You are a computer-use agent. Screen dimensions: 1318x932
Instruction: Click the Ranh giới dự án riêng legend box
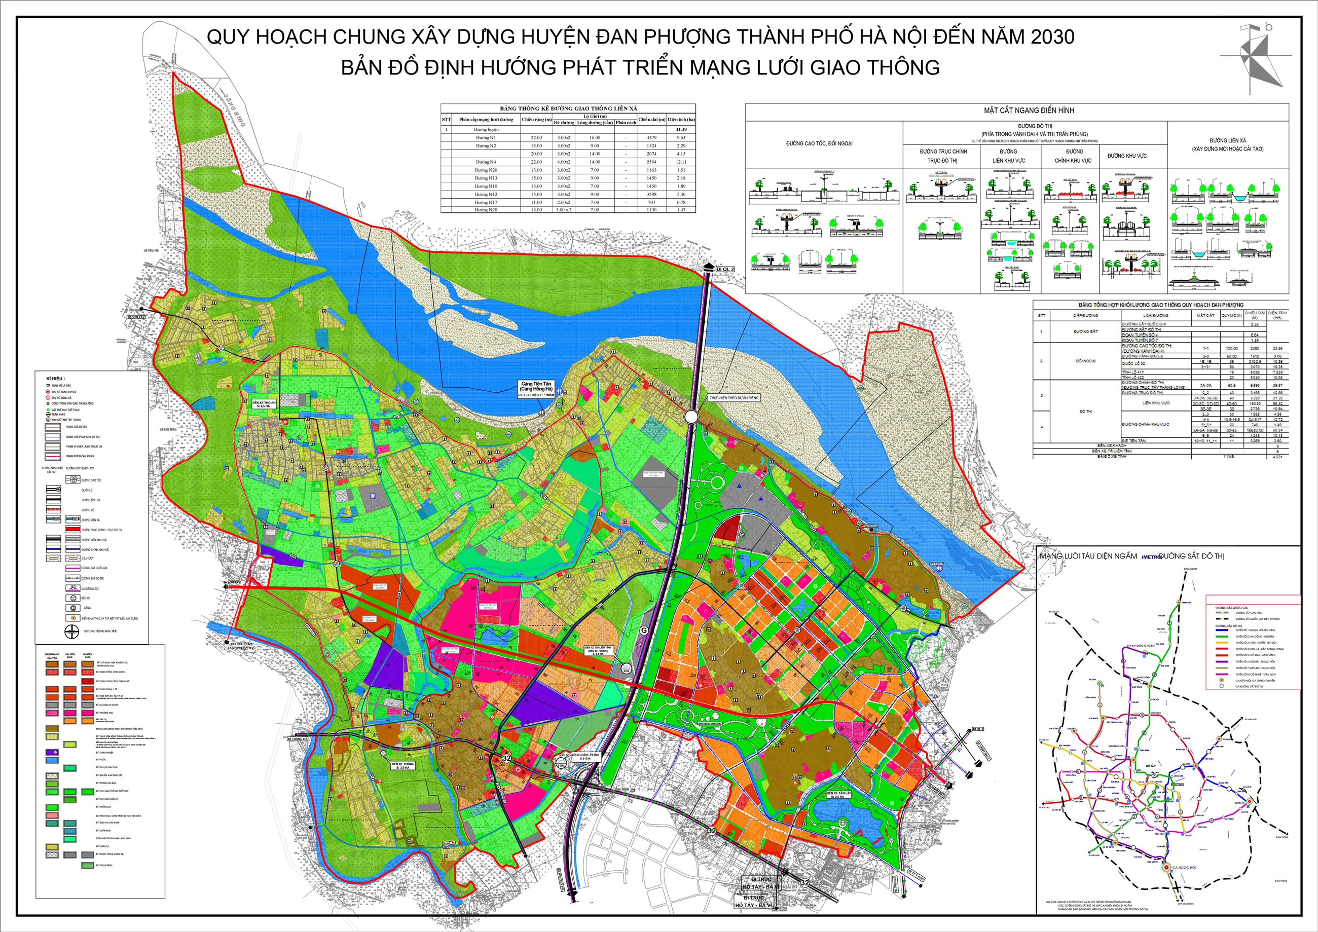point(53,457)
